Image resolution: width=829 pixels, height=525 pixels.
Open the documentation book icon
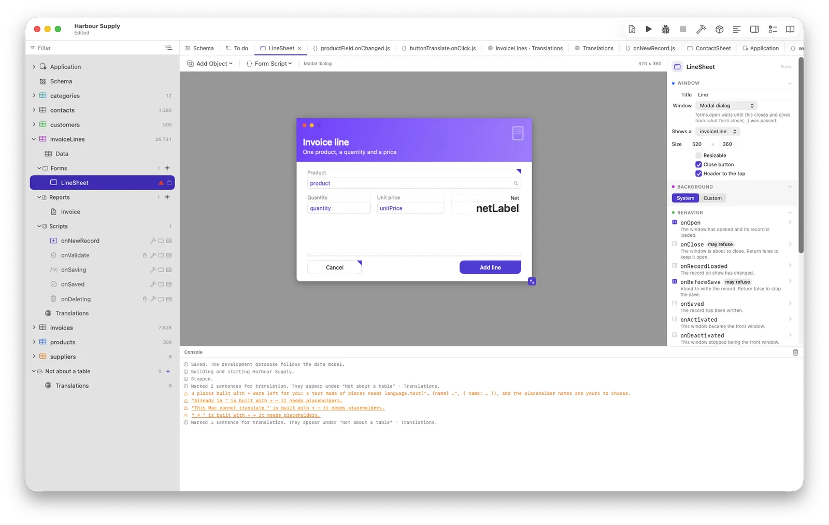coord(790,30)
